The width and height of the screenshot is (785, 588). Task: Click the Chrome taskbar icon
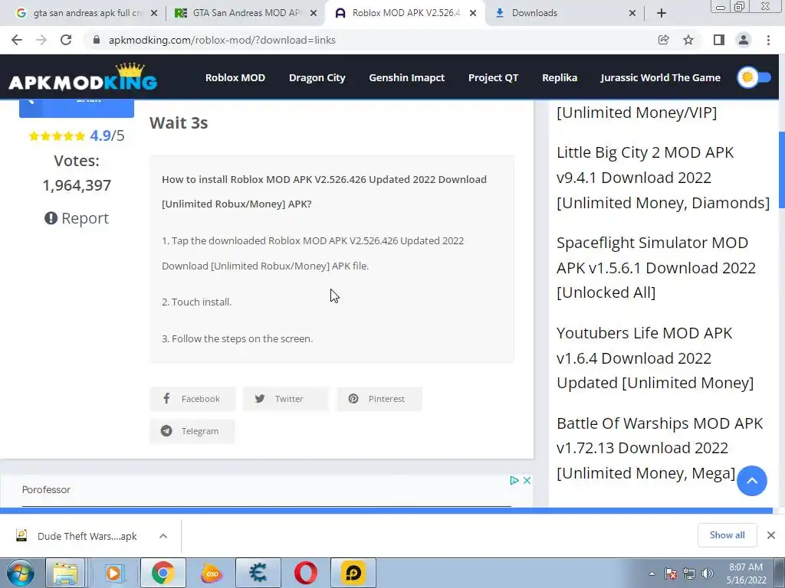[x=163, y=573]
